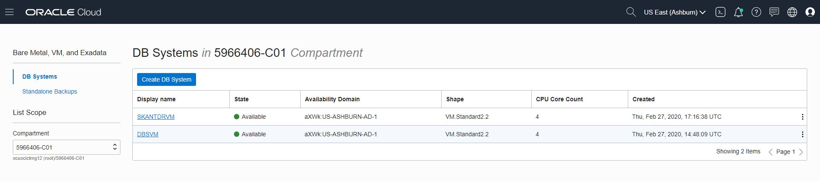Click the Create DB System button
The width and height of the screenshot is (820, 182).
[167, 79]
